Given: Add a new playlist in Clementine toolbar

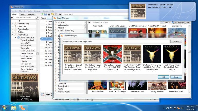Looking at the screenshot, I should tap(42, 14).
